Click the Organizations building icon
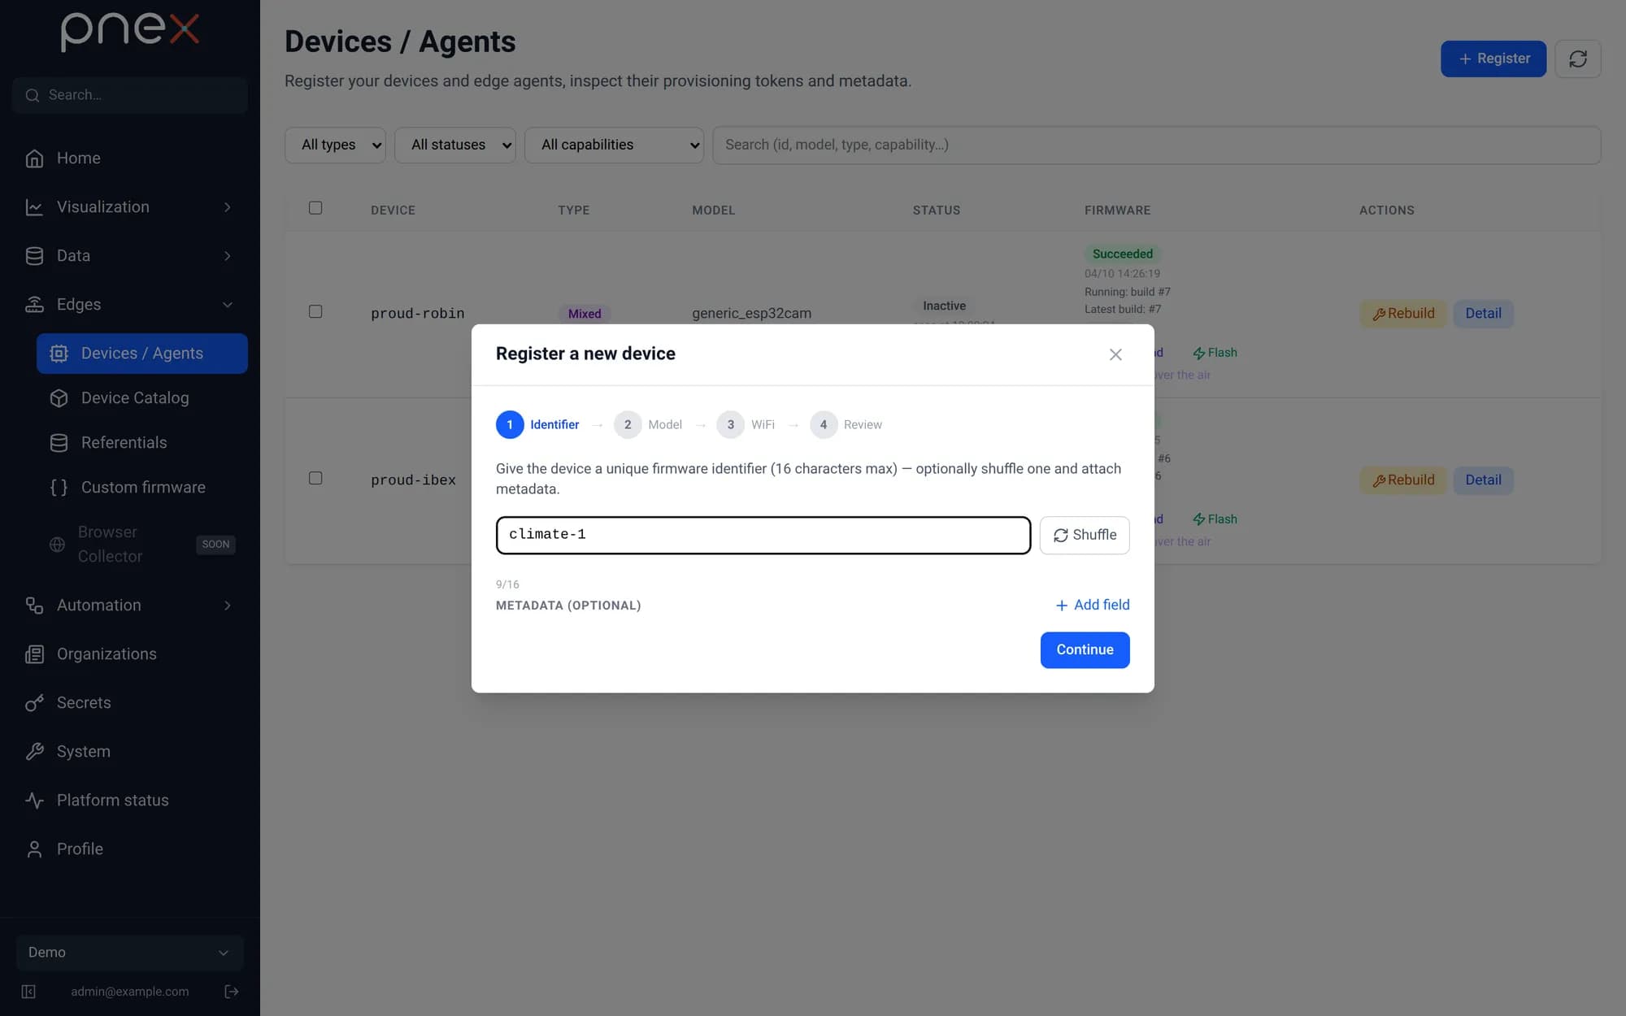 [x=34, y=654]
